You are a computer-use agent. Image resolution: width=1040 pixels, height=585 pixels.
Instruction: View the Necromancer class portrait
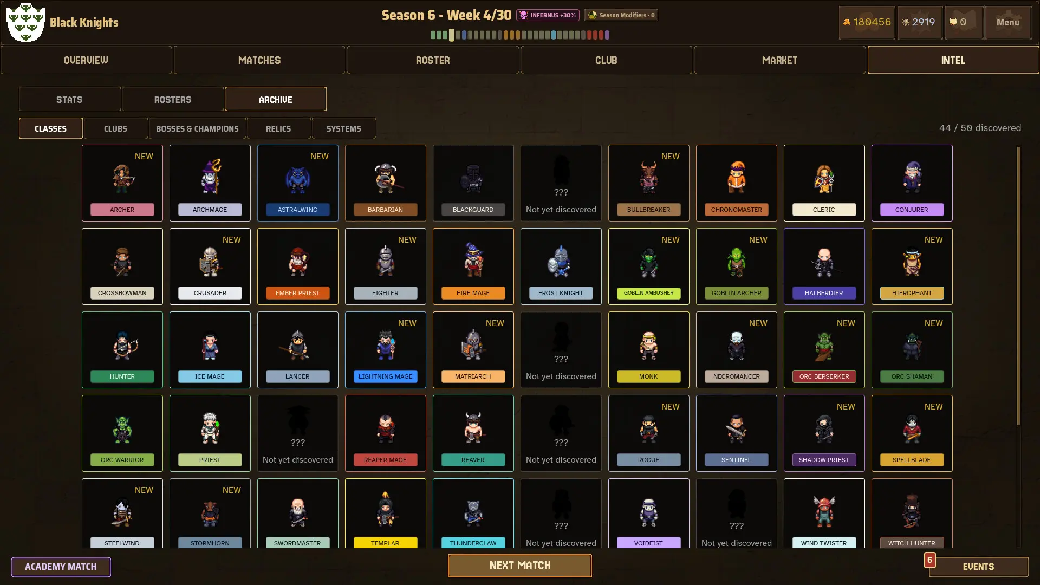pyautogui.click(x=737, y=346)
